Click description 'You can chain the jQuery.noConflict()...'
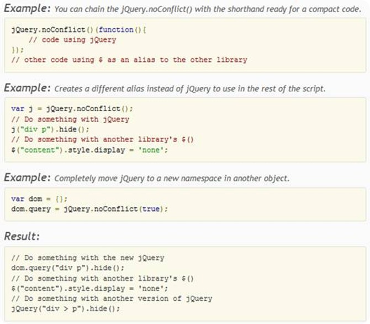The height and width of the screenshot is (324, 370). [208, 9]
